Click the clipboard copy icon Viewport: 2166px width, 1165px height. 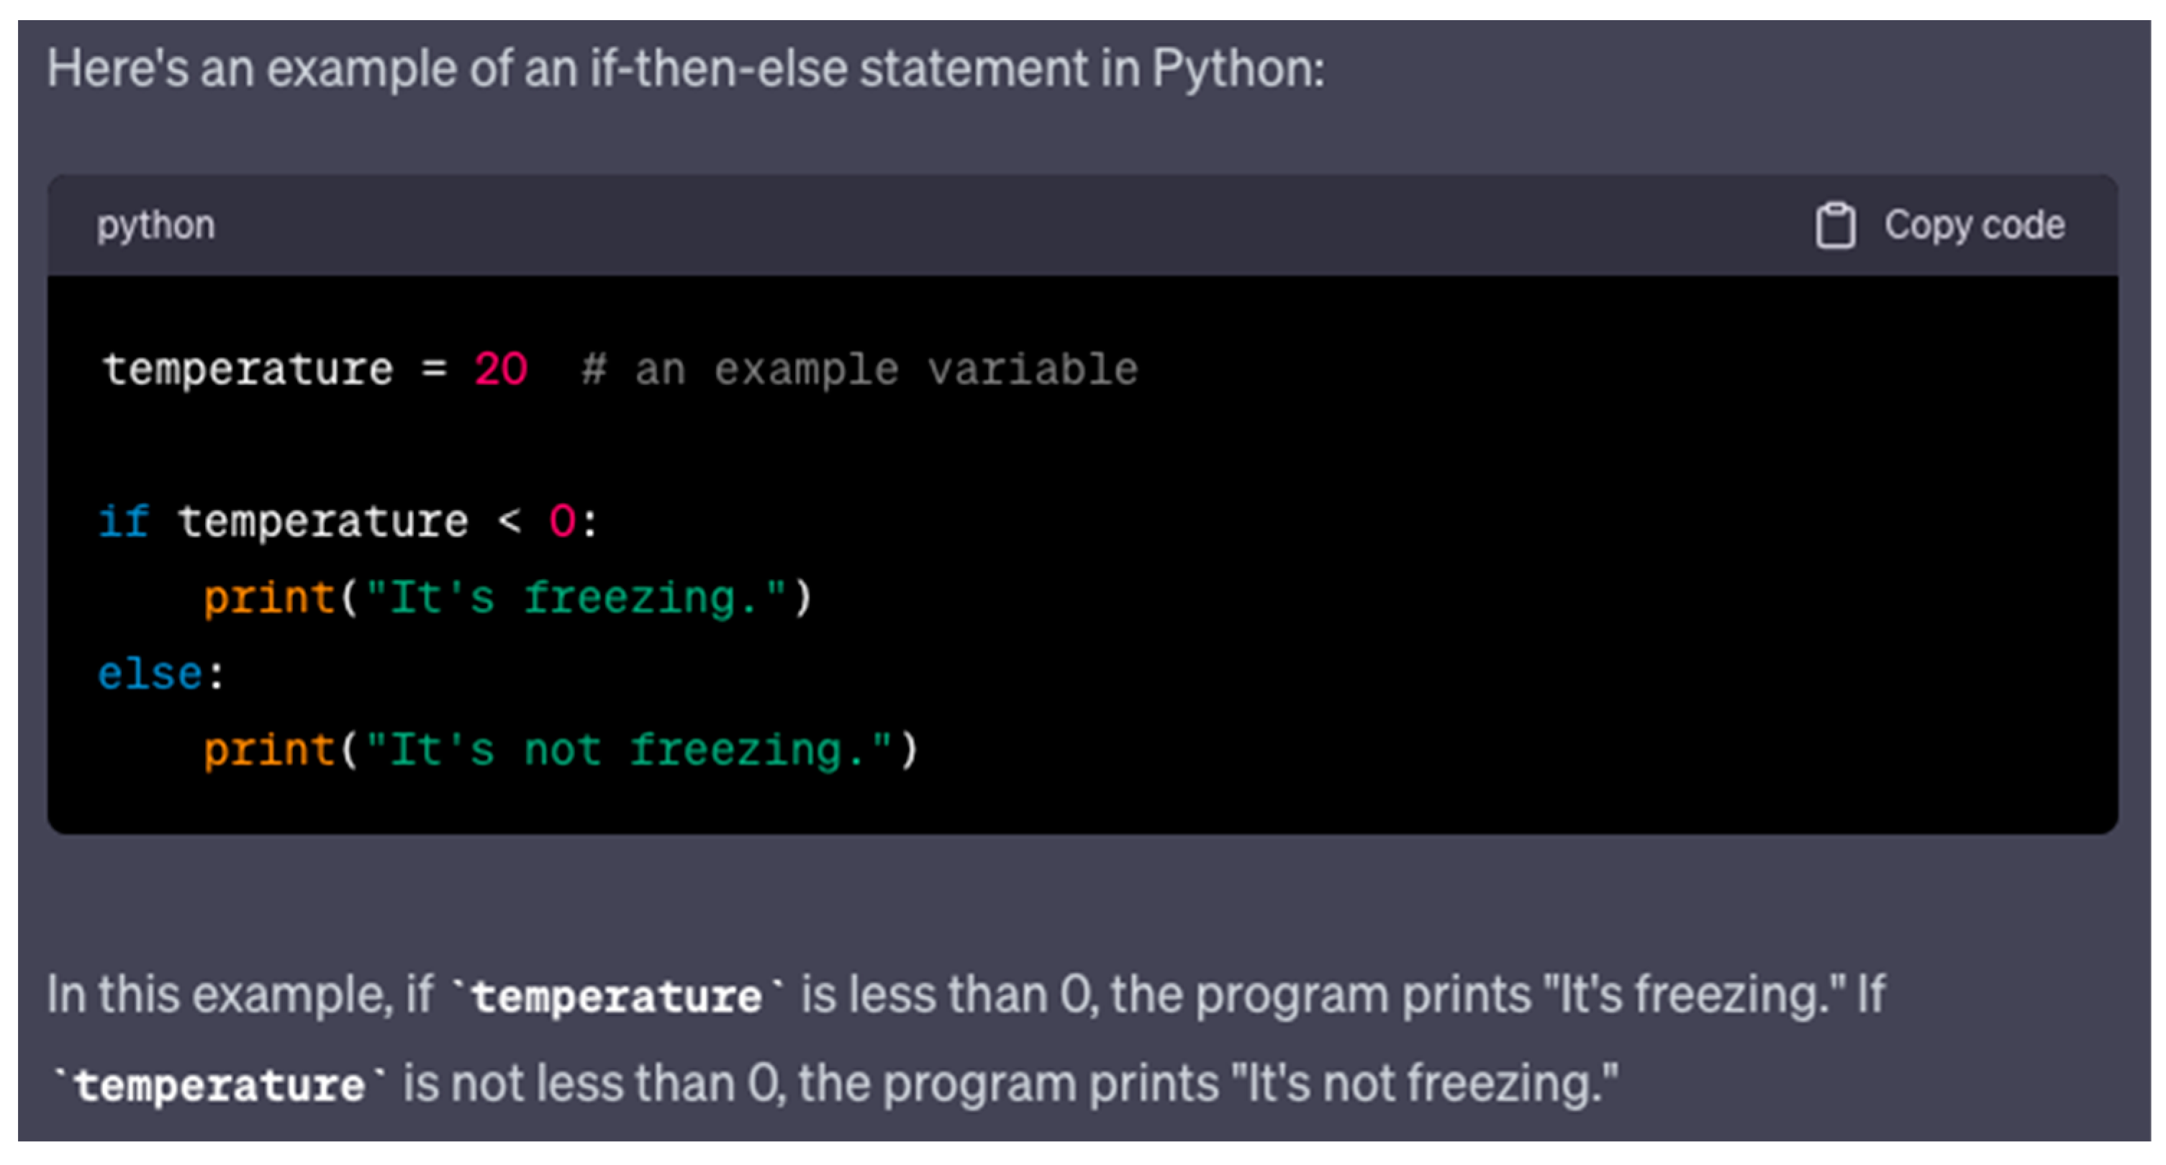tap(1834, 225)
